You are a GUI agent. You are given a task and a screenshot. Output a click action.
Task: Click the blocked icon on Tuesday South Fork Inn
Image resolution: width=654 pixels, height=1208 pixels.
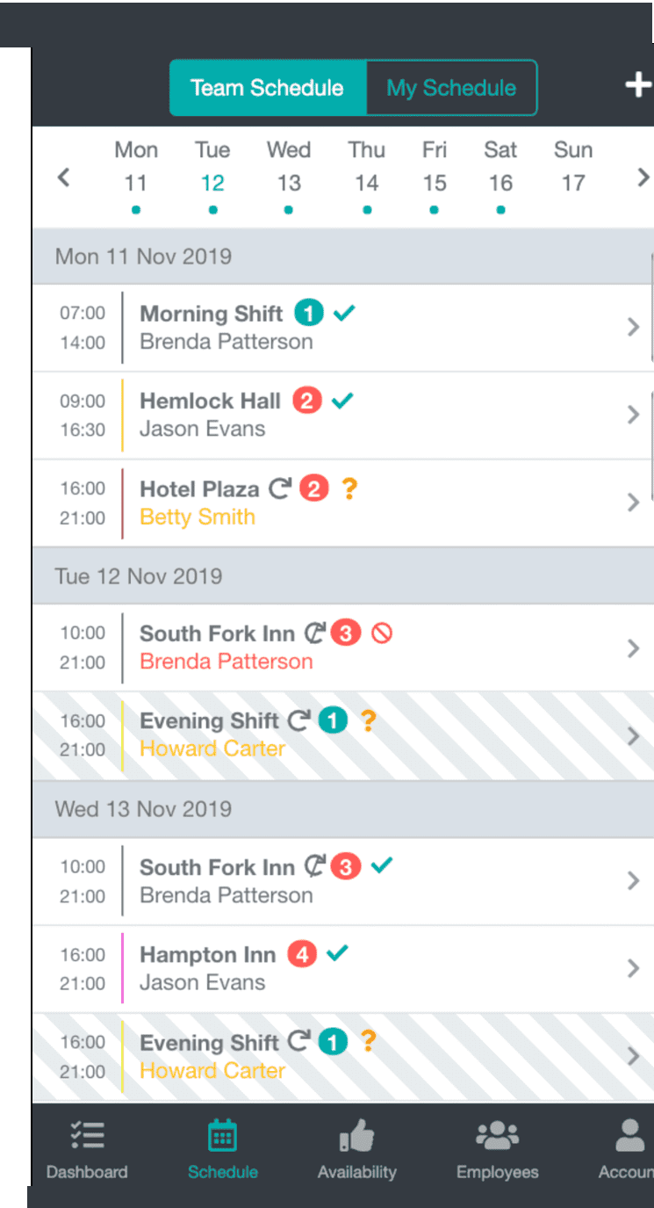[382, 633]
